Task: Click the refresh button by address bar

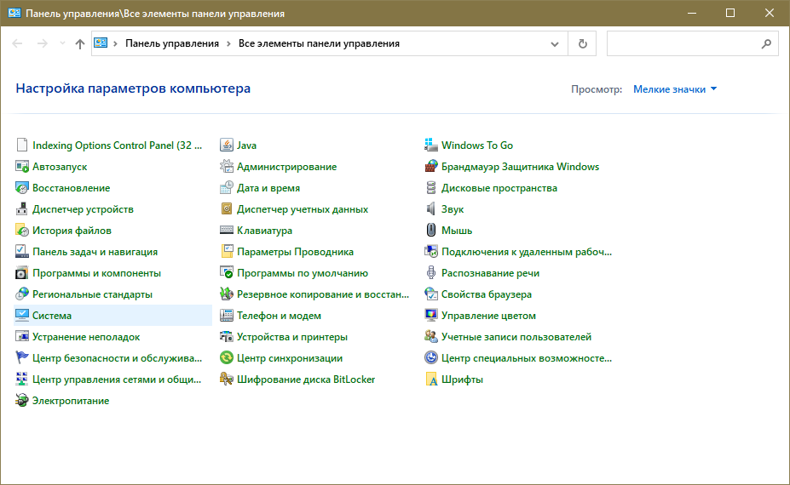Action: [x=583, y=43]
